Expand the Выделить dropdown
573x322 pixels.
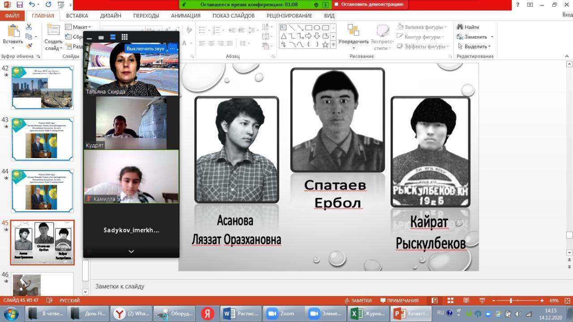click(475, 46)
